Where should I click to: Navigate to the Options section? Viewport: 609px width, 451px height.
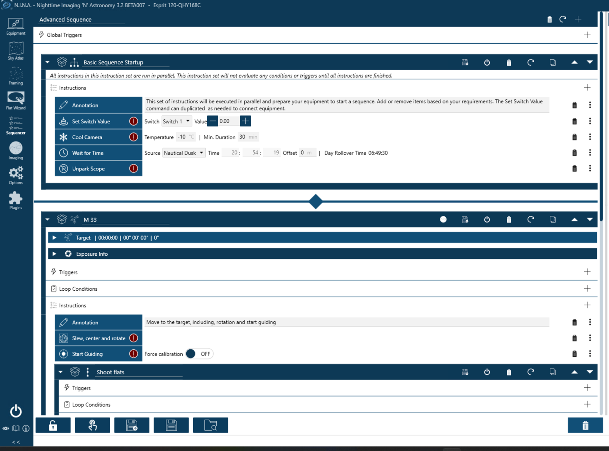16,174
